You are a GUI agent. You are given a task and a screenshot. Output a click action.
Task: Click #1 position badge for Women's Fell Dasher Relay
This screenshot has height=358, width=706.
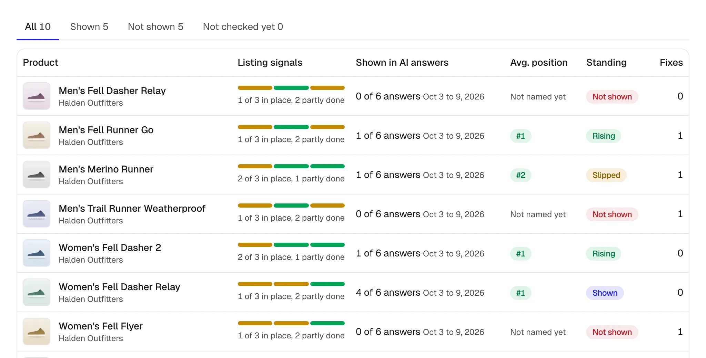pyautogui.click(x=521, y=293)
